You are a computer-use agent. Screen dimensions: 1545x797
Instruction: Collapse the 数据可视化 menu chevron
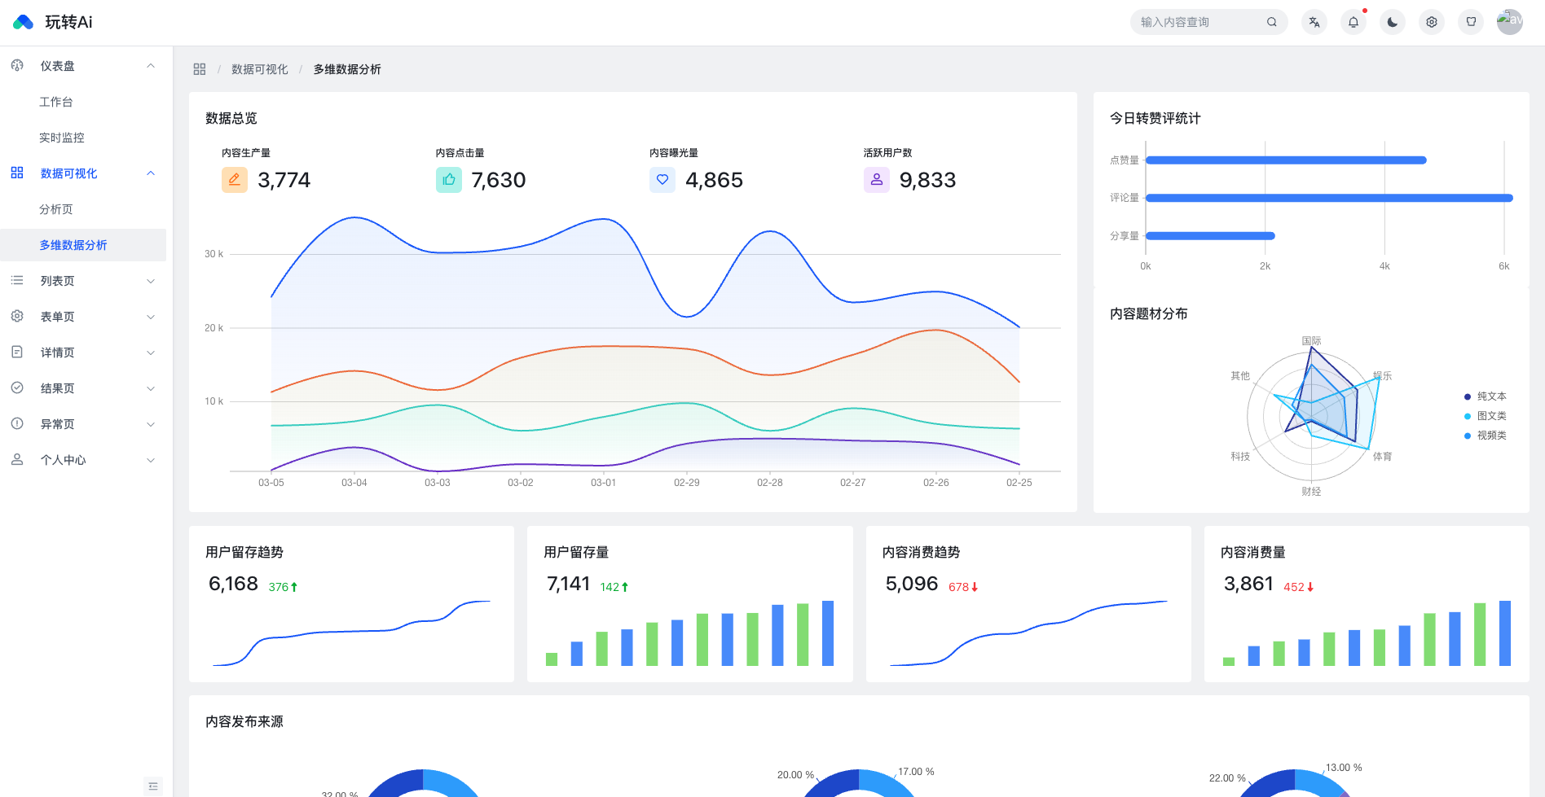pyautogui.click(x=151, y=173)
